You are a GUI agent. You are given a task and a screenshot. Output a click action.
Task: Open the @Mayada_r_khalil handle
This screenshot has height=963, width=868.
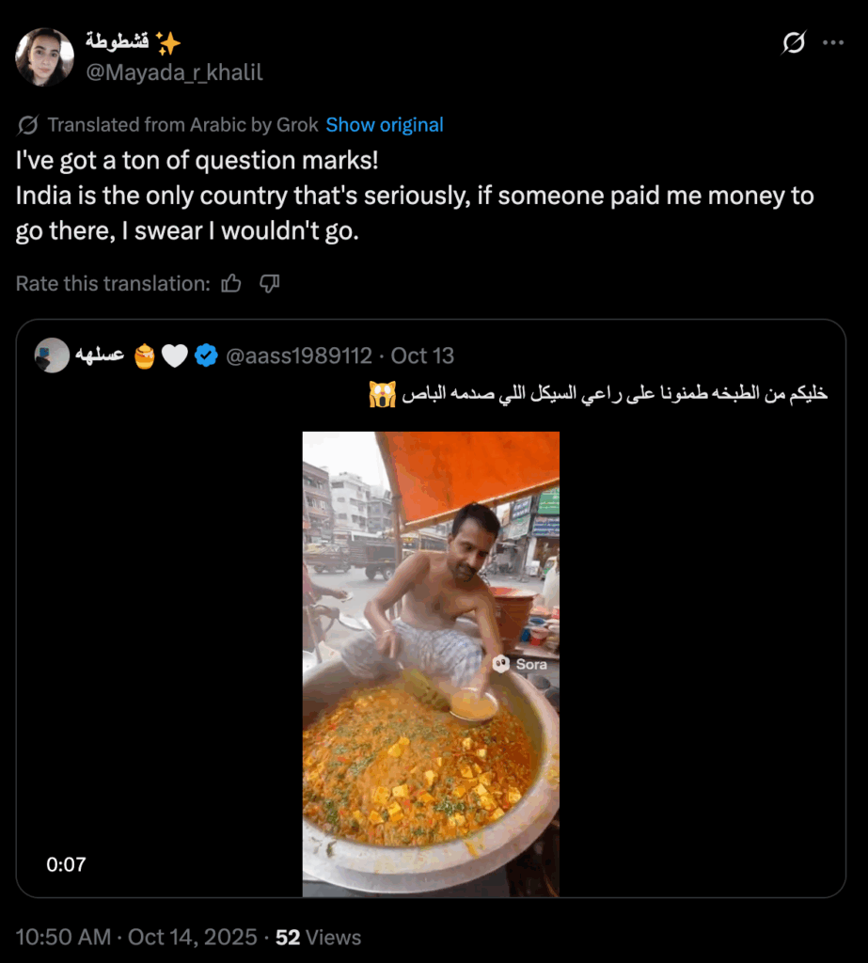coord(175,72)
